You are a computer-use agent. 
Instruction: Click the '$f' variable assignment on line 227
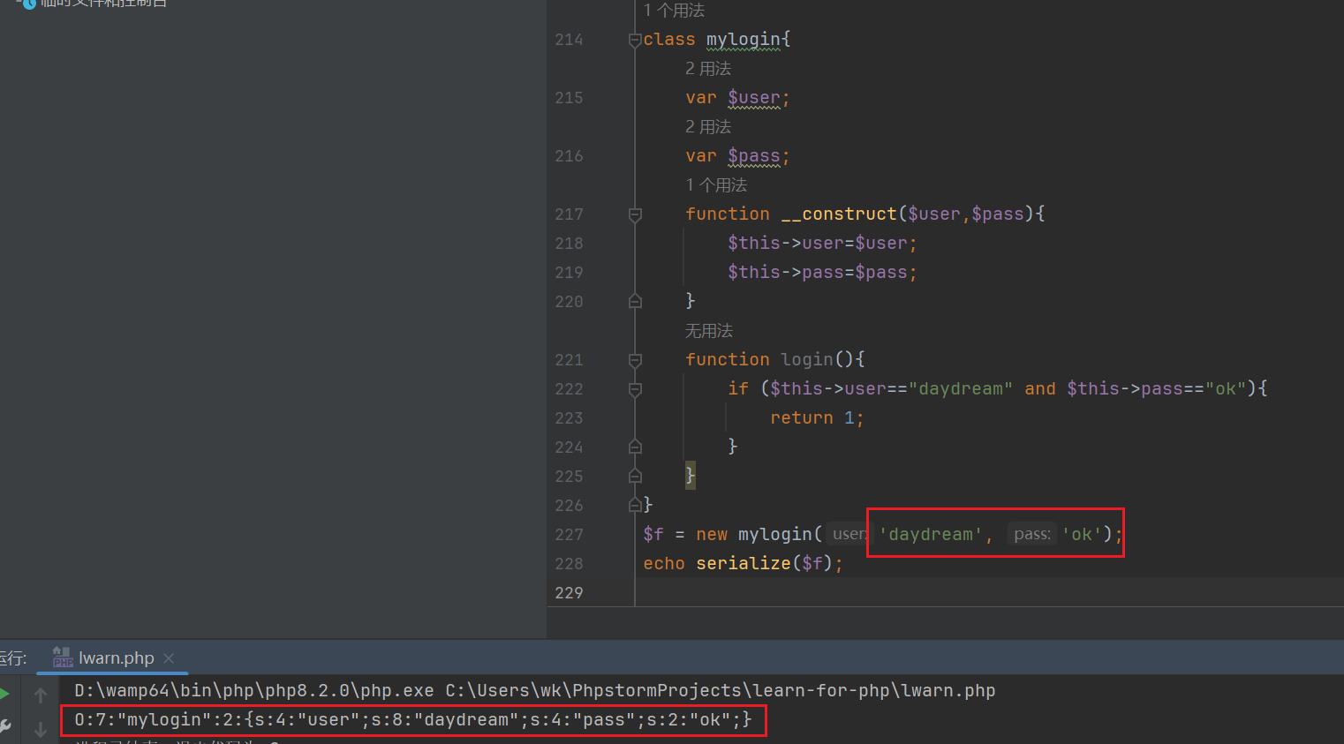pos(653,535)
